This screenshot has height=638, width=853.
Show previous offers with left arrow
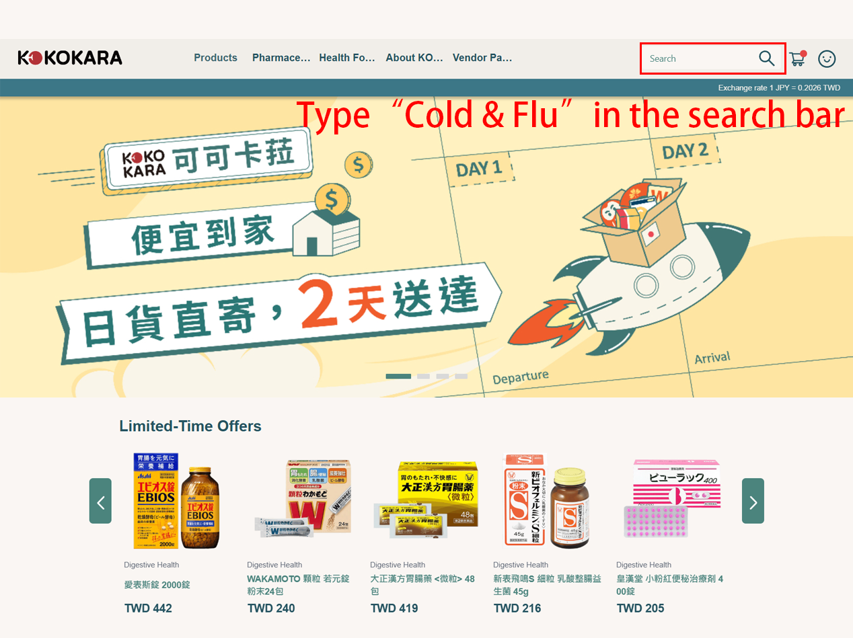click(x=100, y=501)
